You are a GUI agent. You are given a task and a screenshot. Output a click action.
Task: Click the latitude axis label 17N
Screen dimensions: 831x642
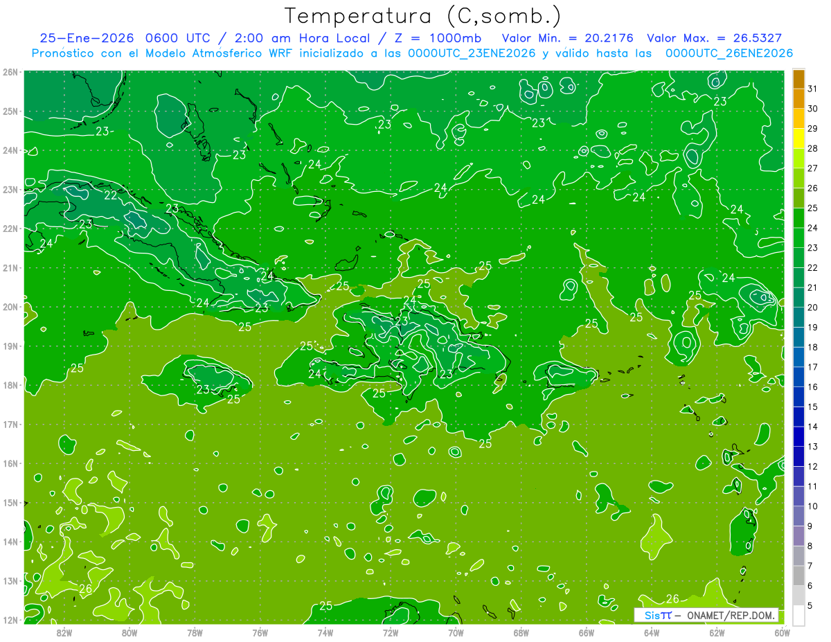[10, 424]
